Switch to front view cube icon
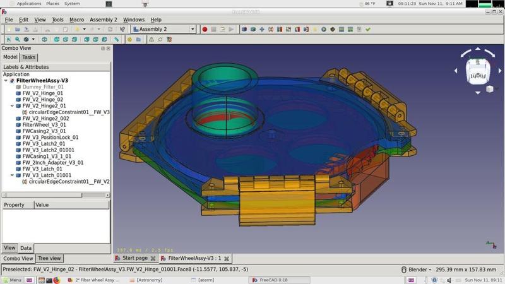The height and width of the screenshot is (284, 505). tap(57, 39)
